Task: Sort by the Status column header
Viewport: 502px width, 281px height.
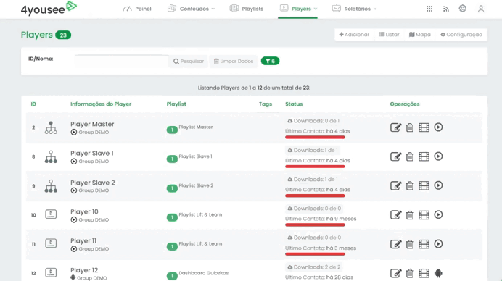Action: click(x=294, y=104)
